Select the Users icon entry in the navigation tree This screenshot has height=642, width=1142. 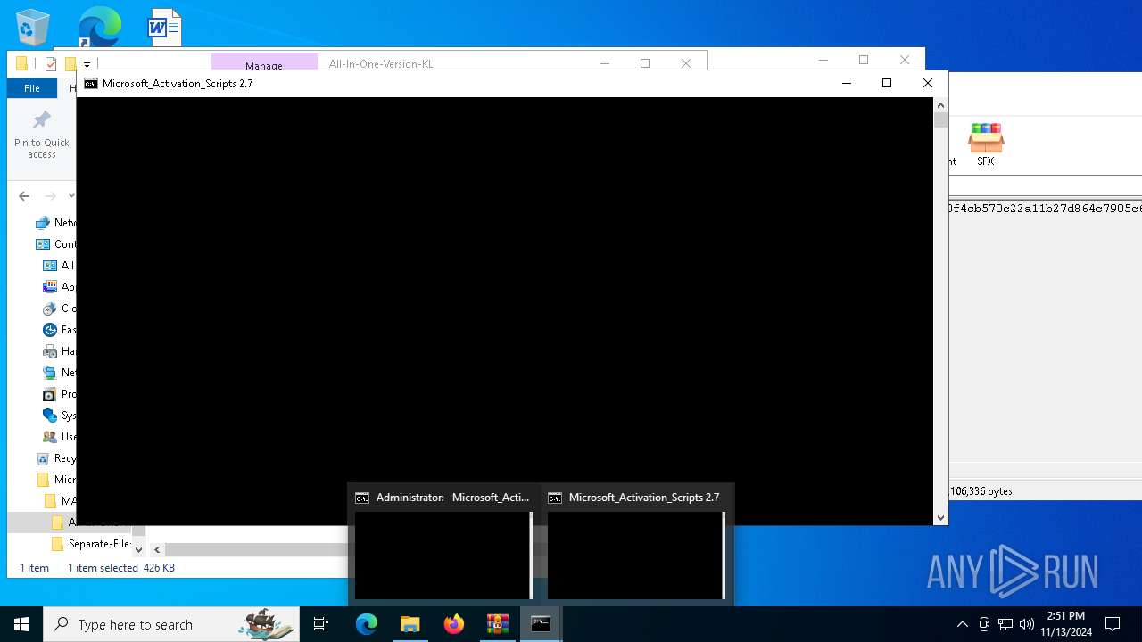pos(59,437)
